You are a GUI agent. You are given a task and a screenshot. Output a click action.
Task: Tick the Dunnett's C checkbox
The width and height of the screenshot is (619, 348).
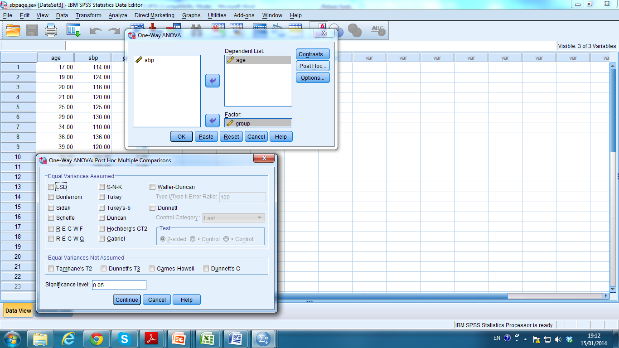click(206, 268)
